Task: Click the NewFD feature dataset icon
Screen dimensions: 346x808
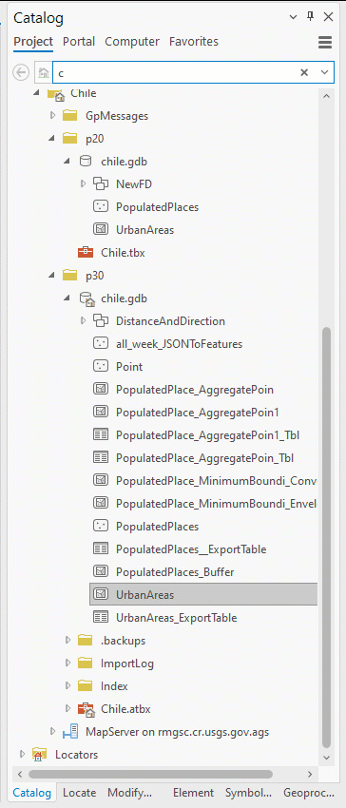Action: click(x=100, y=184)
